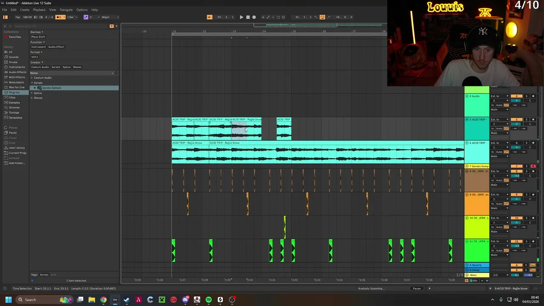Collapse the Serato folder

[31, 83]
